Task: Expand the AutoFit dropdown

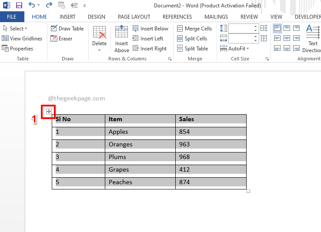Action: point(239,49)
